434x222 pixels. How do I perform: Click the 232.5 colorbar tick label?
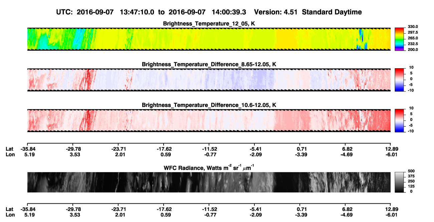(413, 44)
